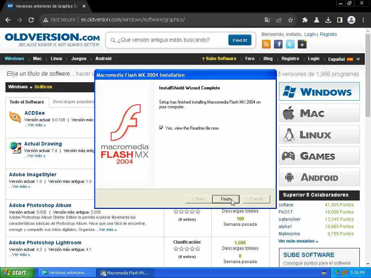
Task: Click Ver más usuarios link
Action: pyautogui.click(x=298, y=241)
